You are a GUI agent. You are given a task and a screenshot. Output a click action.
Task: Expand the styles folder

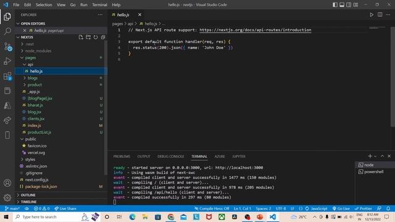point(30,159)
